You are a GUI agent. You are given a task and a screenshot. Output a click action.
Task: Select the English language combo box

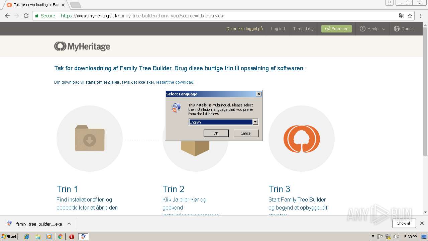pos(223,122)
